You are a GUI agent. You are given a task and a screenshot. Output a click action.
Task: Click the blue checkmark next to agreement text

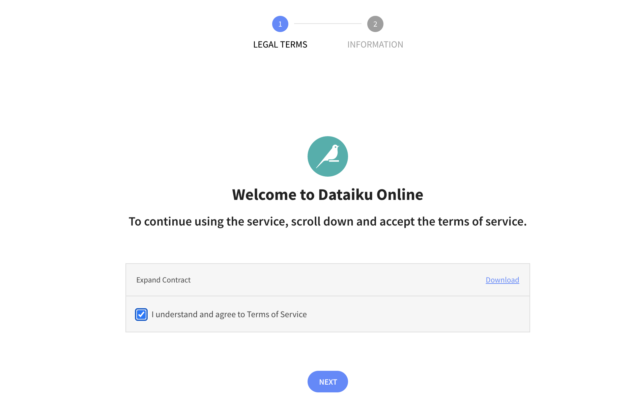[141, 315]
